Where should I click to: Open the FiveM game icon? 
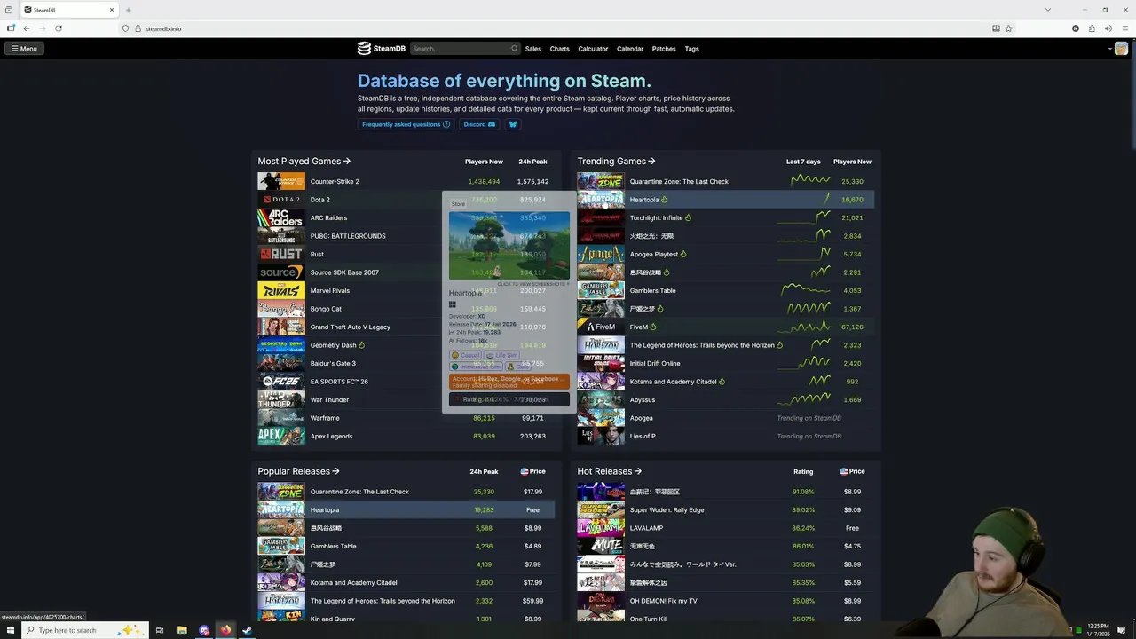pyautogui.click(x=601, y=327)
